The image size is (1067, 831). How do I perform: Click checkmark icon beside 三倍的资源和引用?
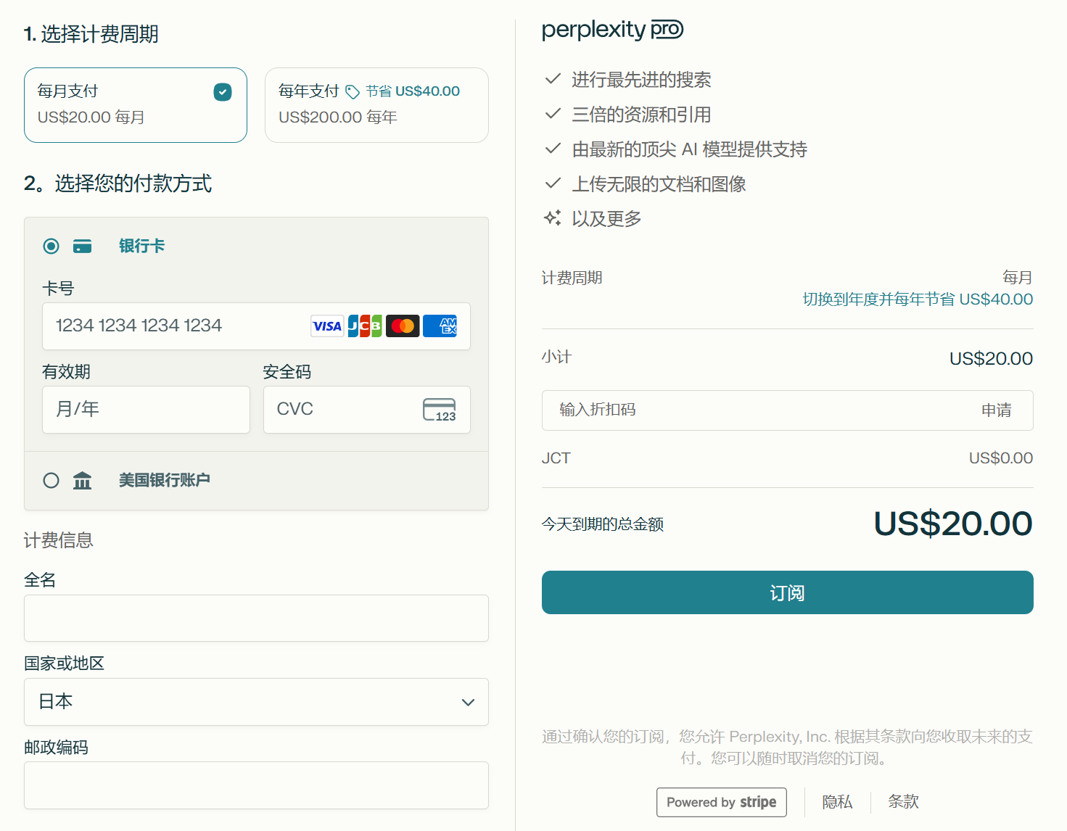[x=553, y=113]
